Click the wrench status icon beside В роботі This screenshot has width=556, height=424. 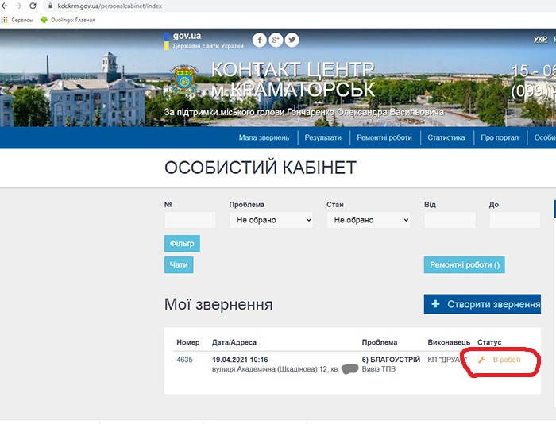coord(481,360)
